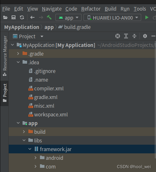Select the .gitignore file
The width and height of the screenshot is (156, 172).
(x=45, y=71)
